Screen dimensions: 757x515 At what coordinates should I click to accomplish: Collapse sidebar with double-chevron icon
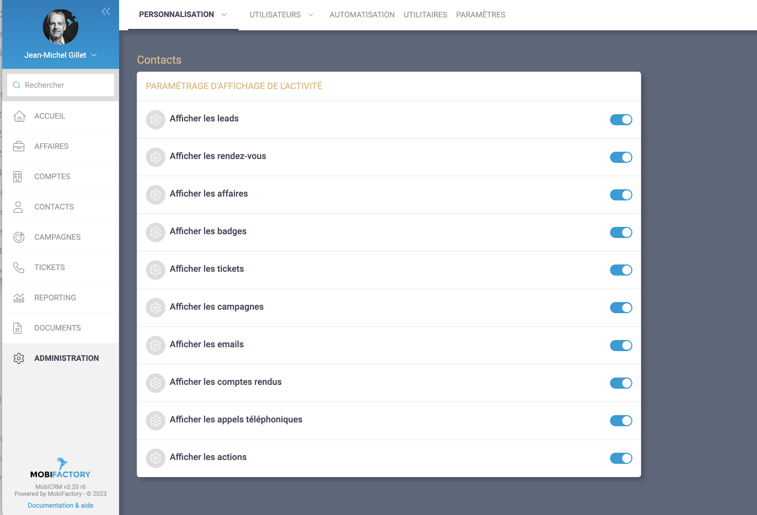pos(106,11)
